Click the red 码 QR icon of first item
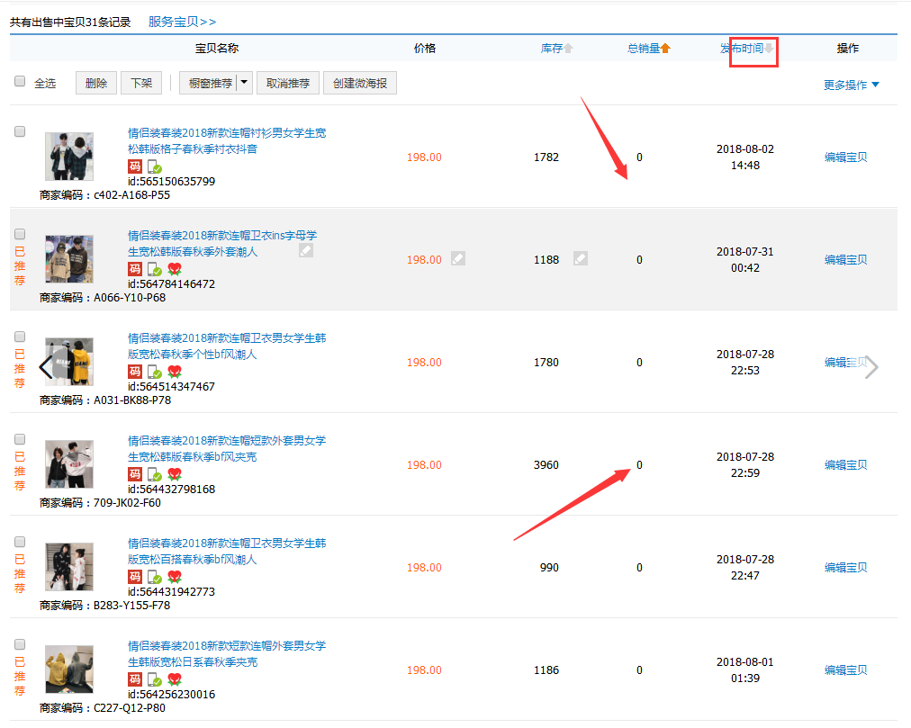 click(135, 166)
